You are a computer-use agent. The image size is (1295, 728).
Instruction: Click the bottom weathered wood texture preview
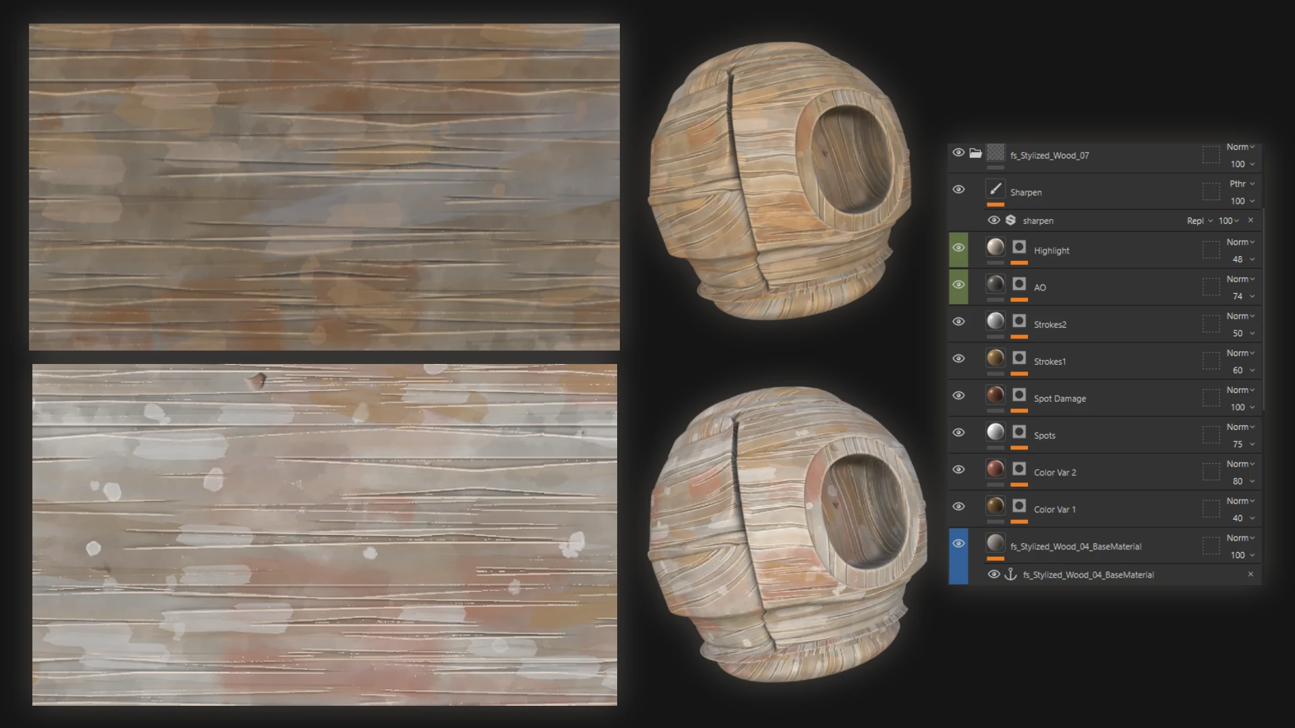click(324, 535)
